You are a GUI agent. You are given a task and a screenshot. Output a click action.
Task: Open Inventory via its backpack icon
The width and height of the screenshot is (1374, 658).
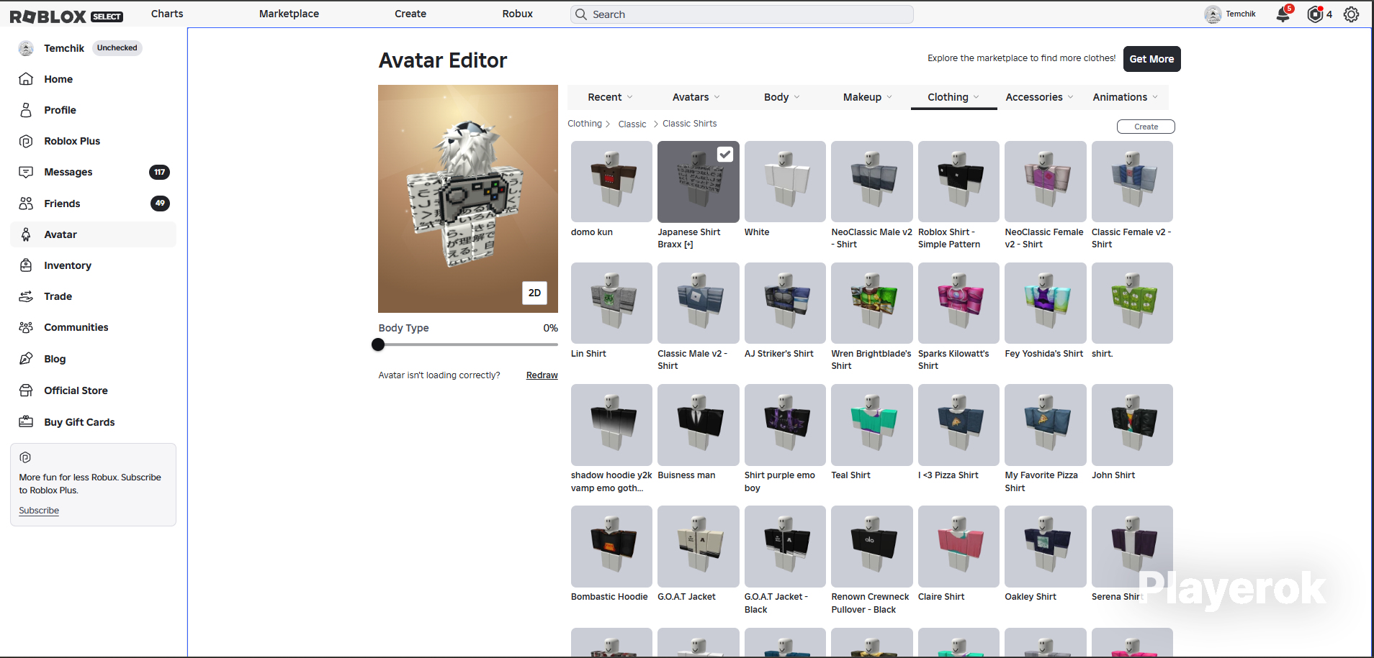pyautogui.click(x=26, y=265)
